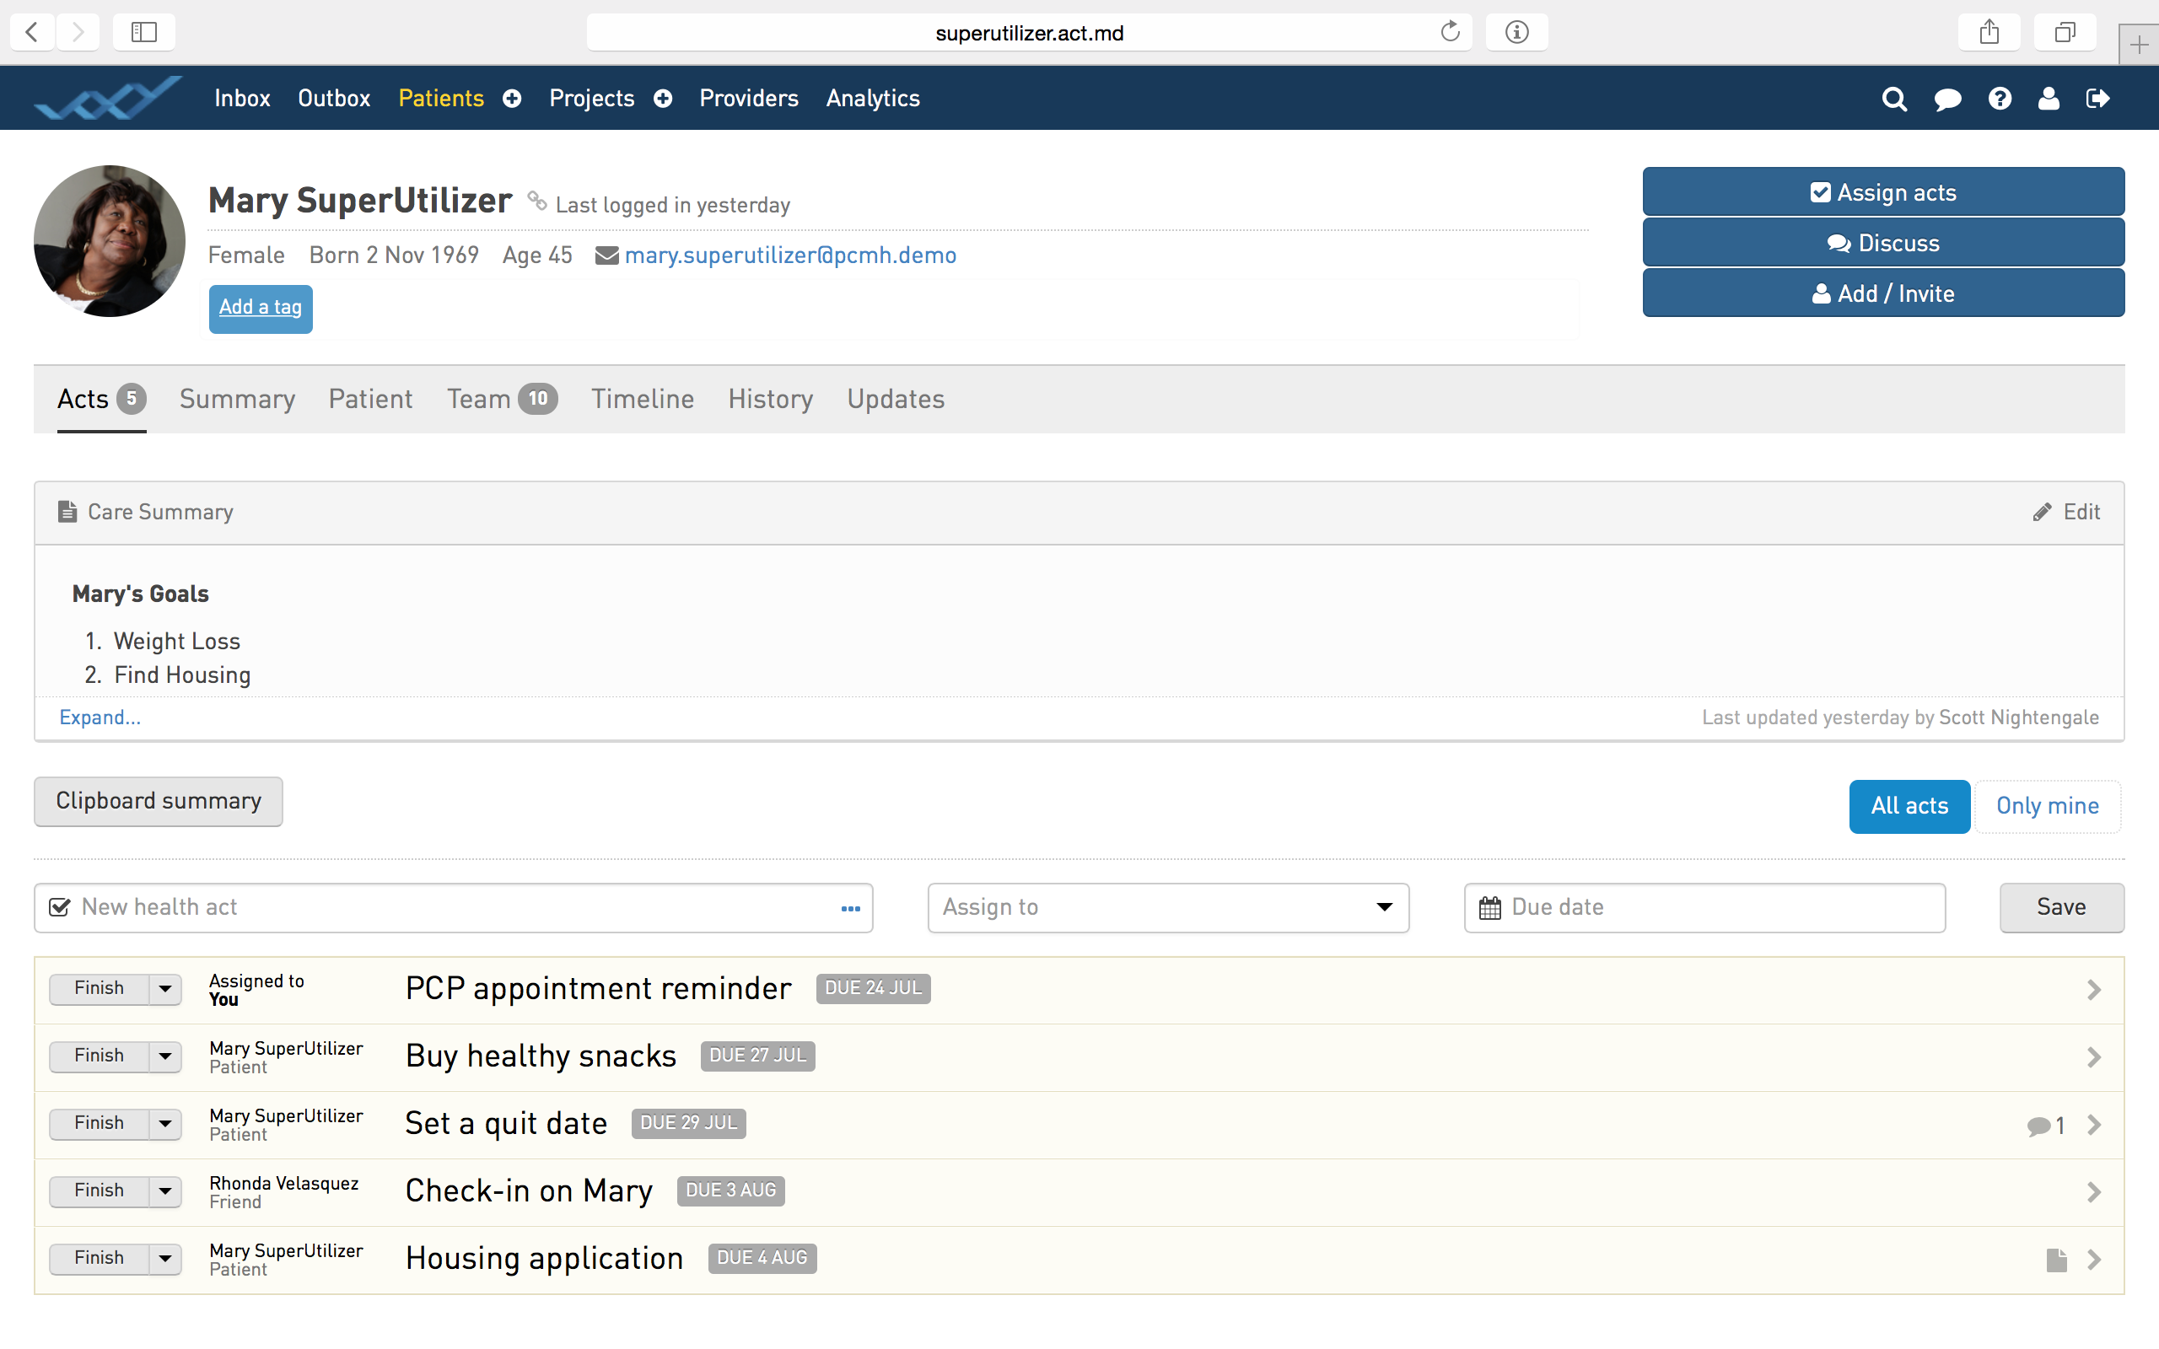Viewport: 2159px width, 1349px height.
Task: Switch to the Timeline tab
Action: click(643, 399)
